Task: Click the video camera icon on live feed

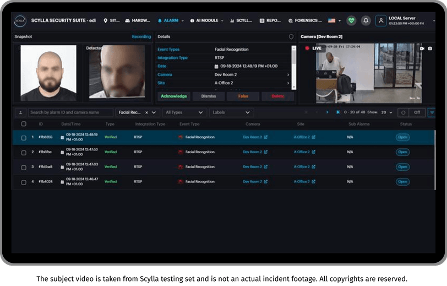Action: pos(422,48)
